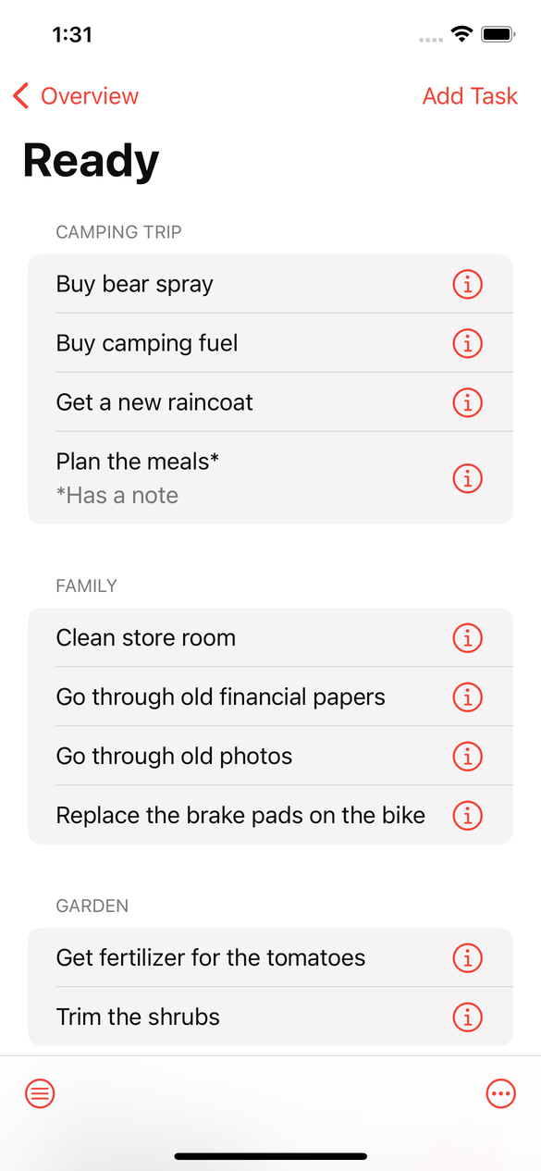This screenshot has width=541, height=1171.
Task: Open the more options ellipsis button
Action: point(500,1094)
